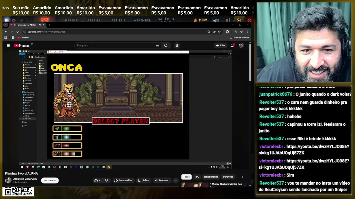Open the ASSISTIR tab in Dota
355x199 pixels.
click(x=118, y=20)
